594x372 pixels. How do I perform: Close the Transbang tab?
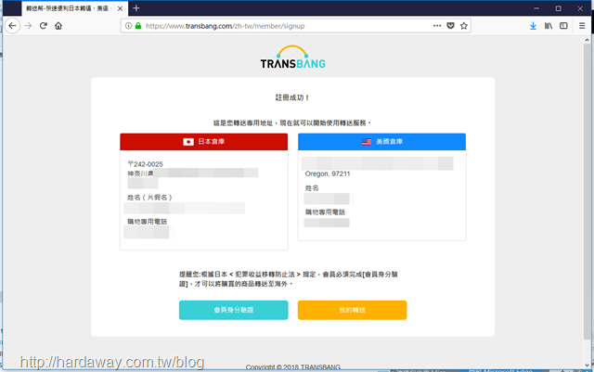[x=120, y=8]
